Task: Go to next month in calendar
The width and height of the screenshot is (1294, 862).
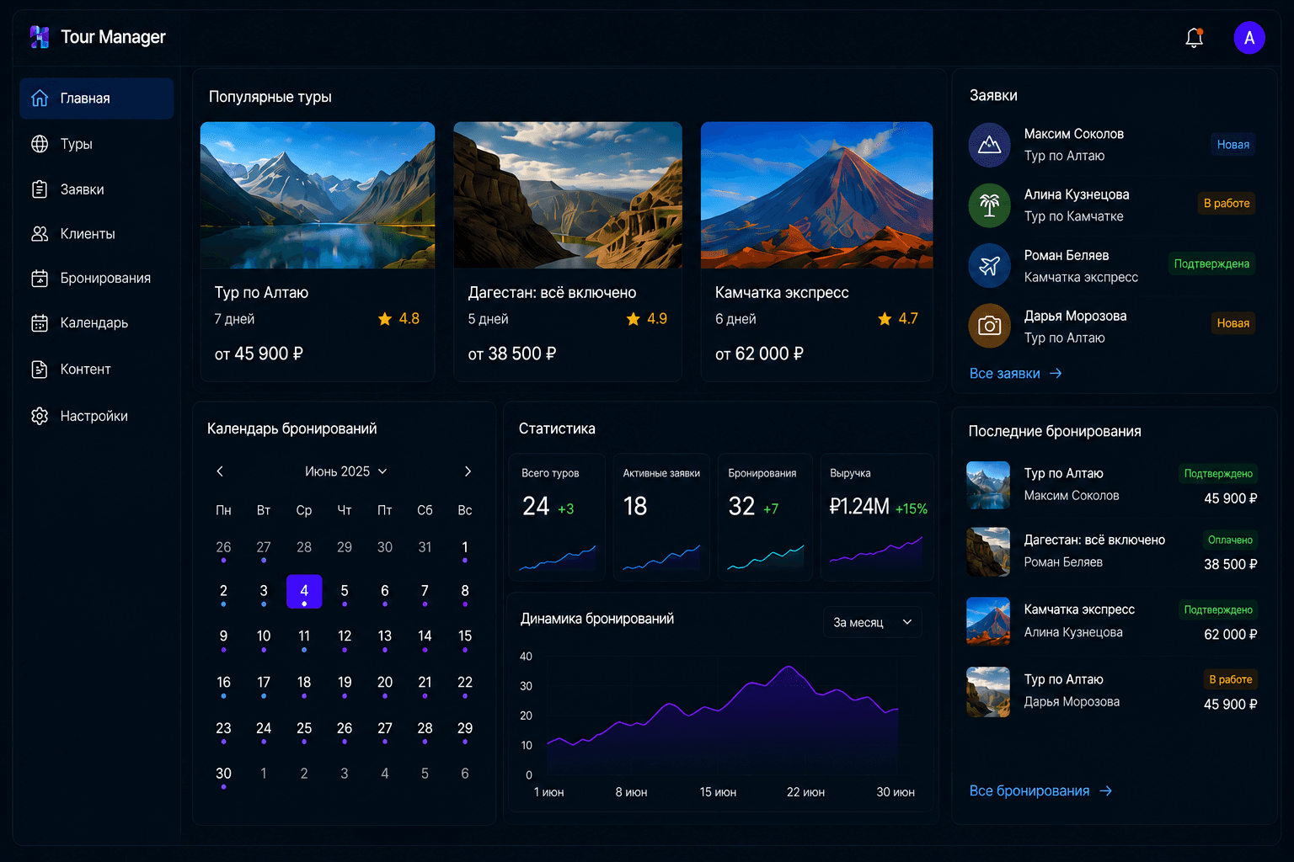Action: tap(468, 471)
